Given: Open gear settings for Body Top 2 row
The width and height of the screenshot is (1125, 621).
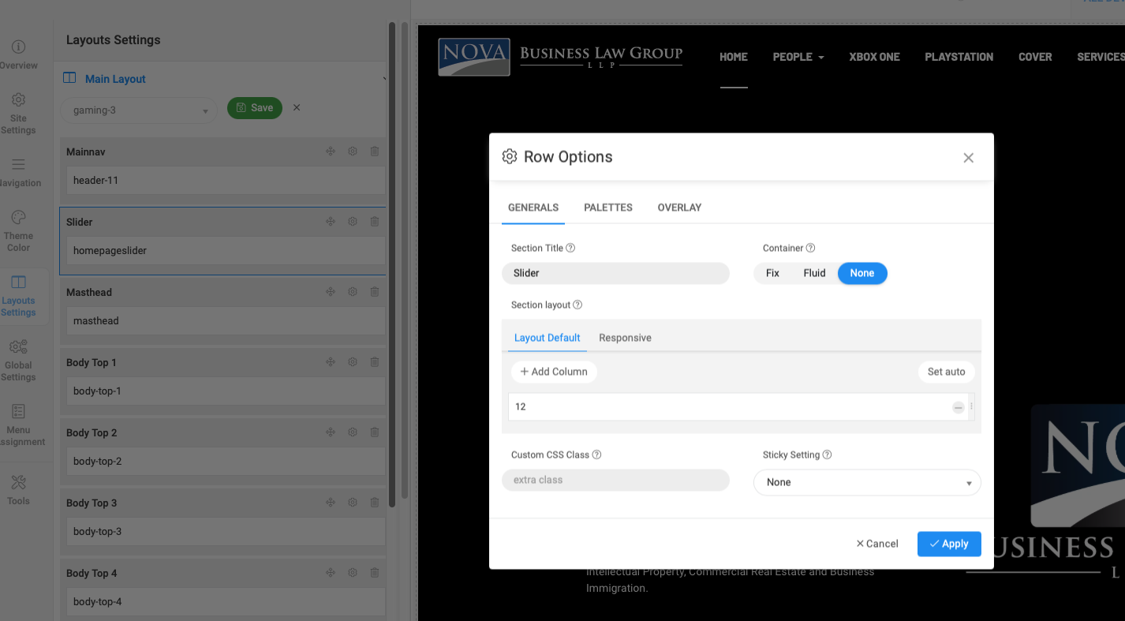Looking at the screenshot, I should pyautogui.click(x=353, y=432).
